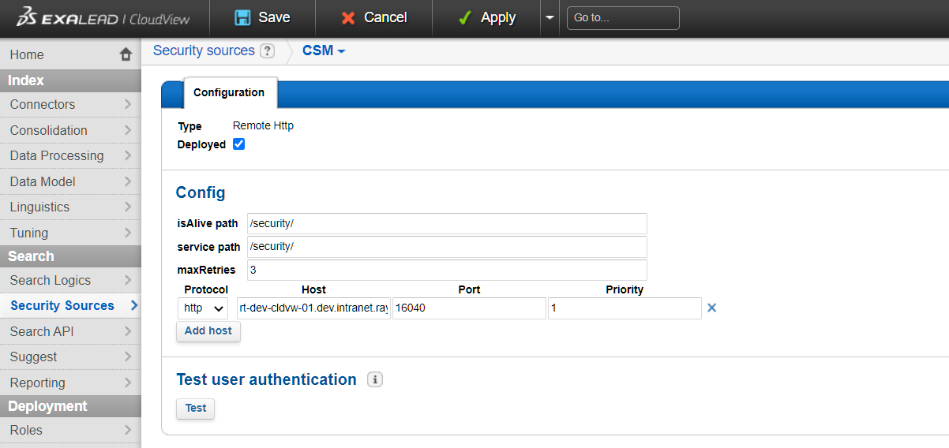Expand Linguistics menu chevron
949x448 pixels.
coord(128,207)
